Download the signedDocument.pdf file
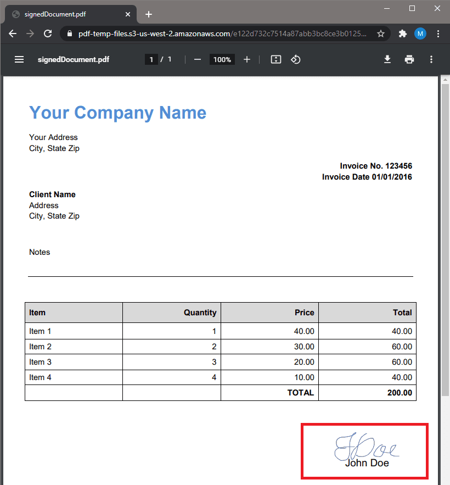 (387, 59)
